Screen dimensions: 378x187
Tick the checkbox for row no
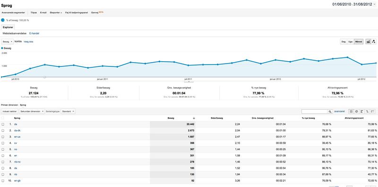point(3,149)
